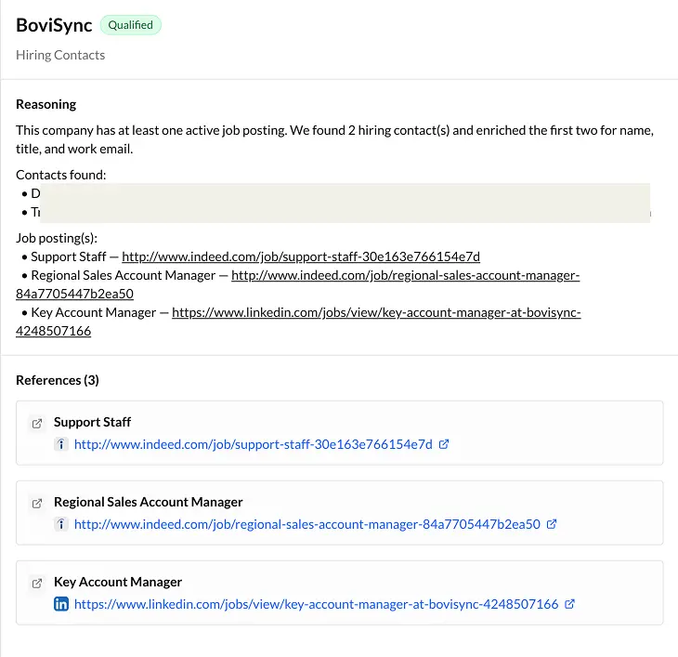Select the Regional Sales Account Manager reference card title

tap(148, 502)
